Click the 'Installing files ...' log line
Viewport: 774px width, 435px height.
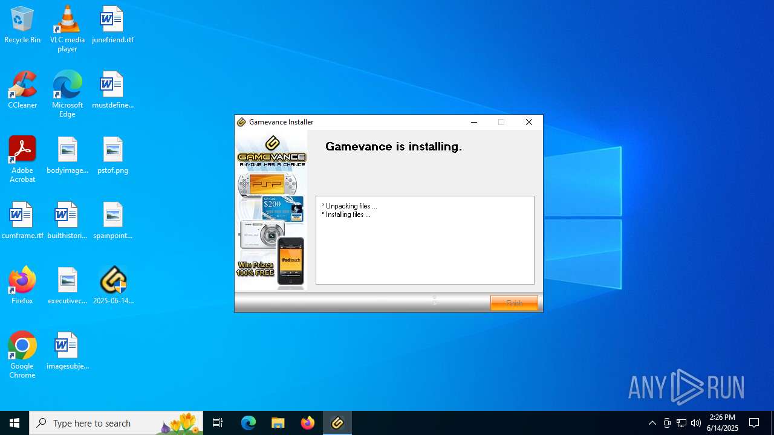point(346,214)
